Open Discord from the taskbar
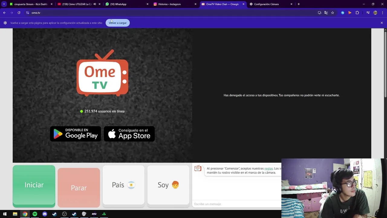 click(45, 214)
